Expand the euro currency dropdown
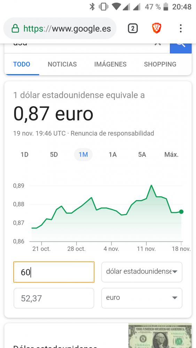 tap(142, 298)
